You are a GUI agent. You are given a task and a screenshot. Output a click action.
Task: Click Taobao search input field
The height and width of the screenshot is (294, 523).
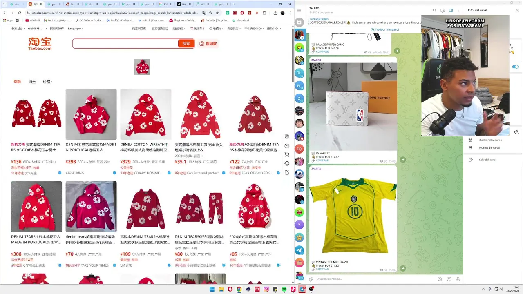tap(125, 44)
